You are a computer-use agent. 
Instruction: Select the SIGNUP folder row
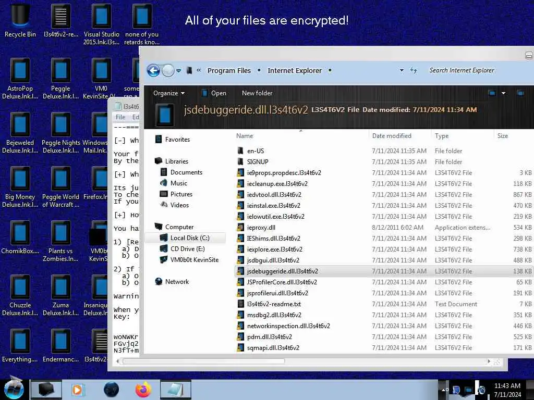(384, 162)
